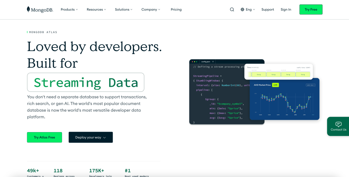Click the Streaming Data animated text box
The height and width of the screenshot is (177, 349).
[86, 82]
